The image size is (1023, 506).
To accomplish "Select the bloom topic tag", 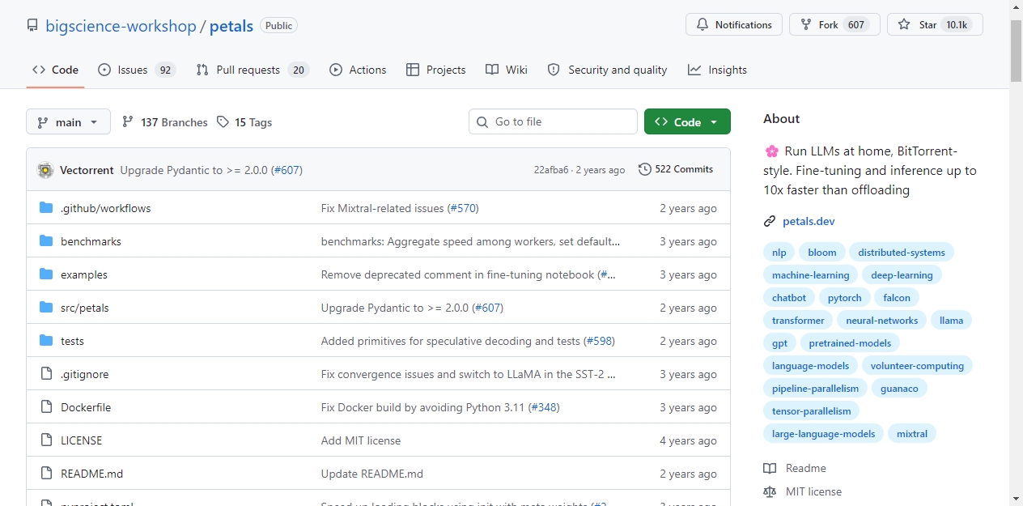I will tap(822, 252).
